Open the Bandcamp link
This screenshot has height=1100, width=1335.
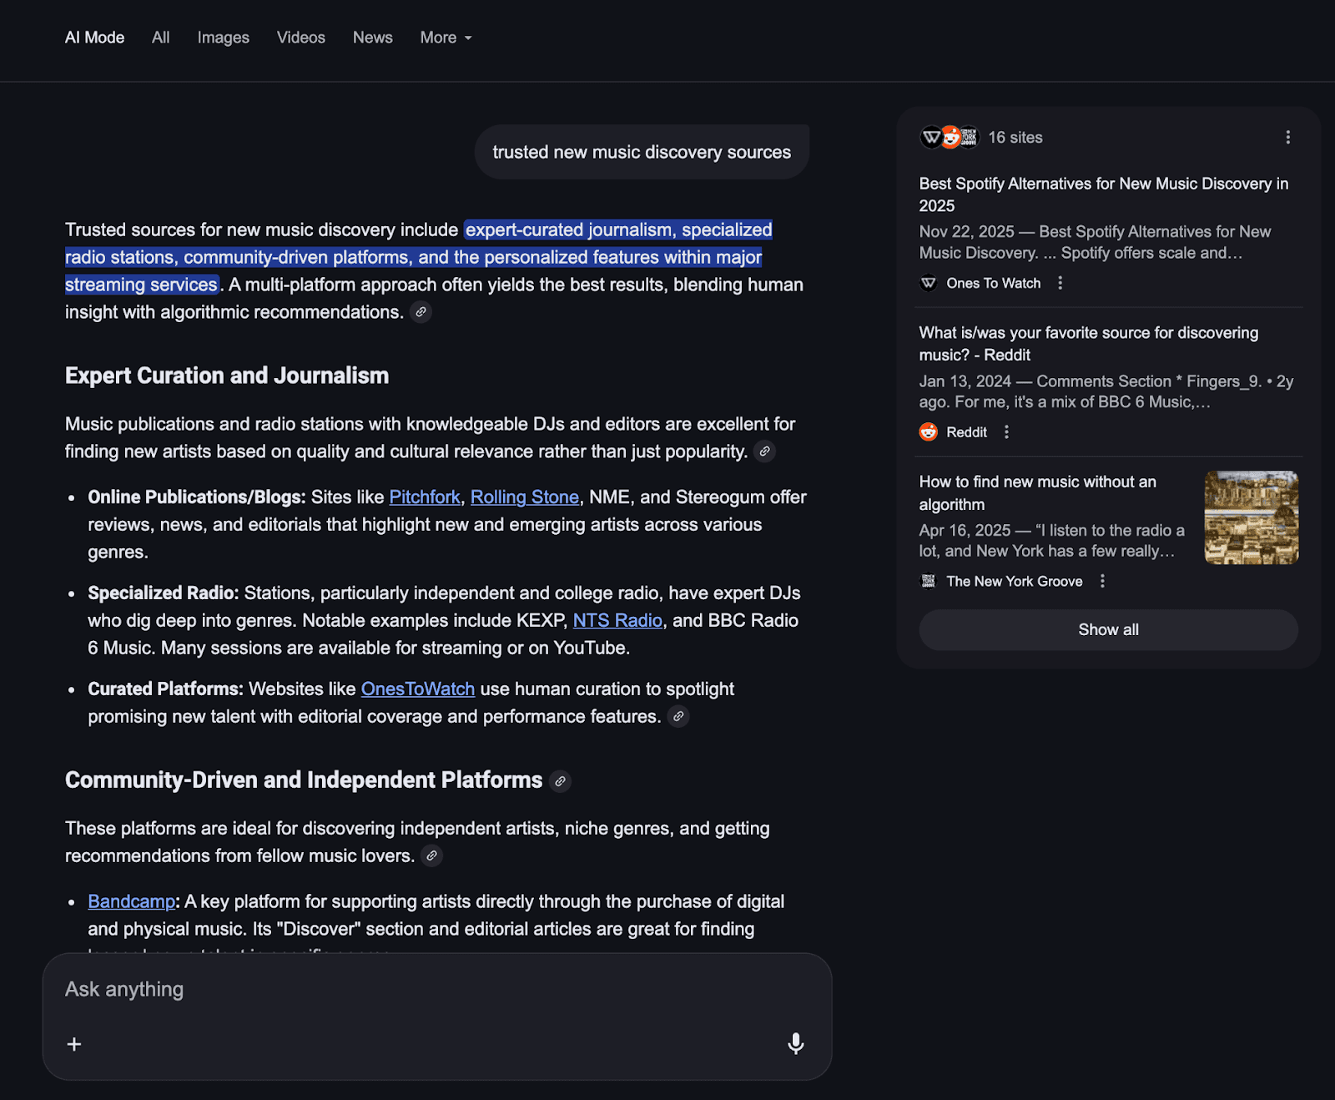pyautogui.click(x=132, y=902)
